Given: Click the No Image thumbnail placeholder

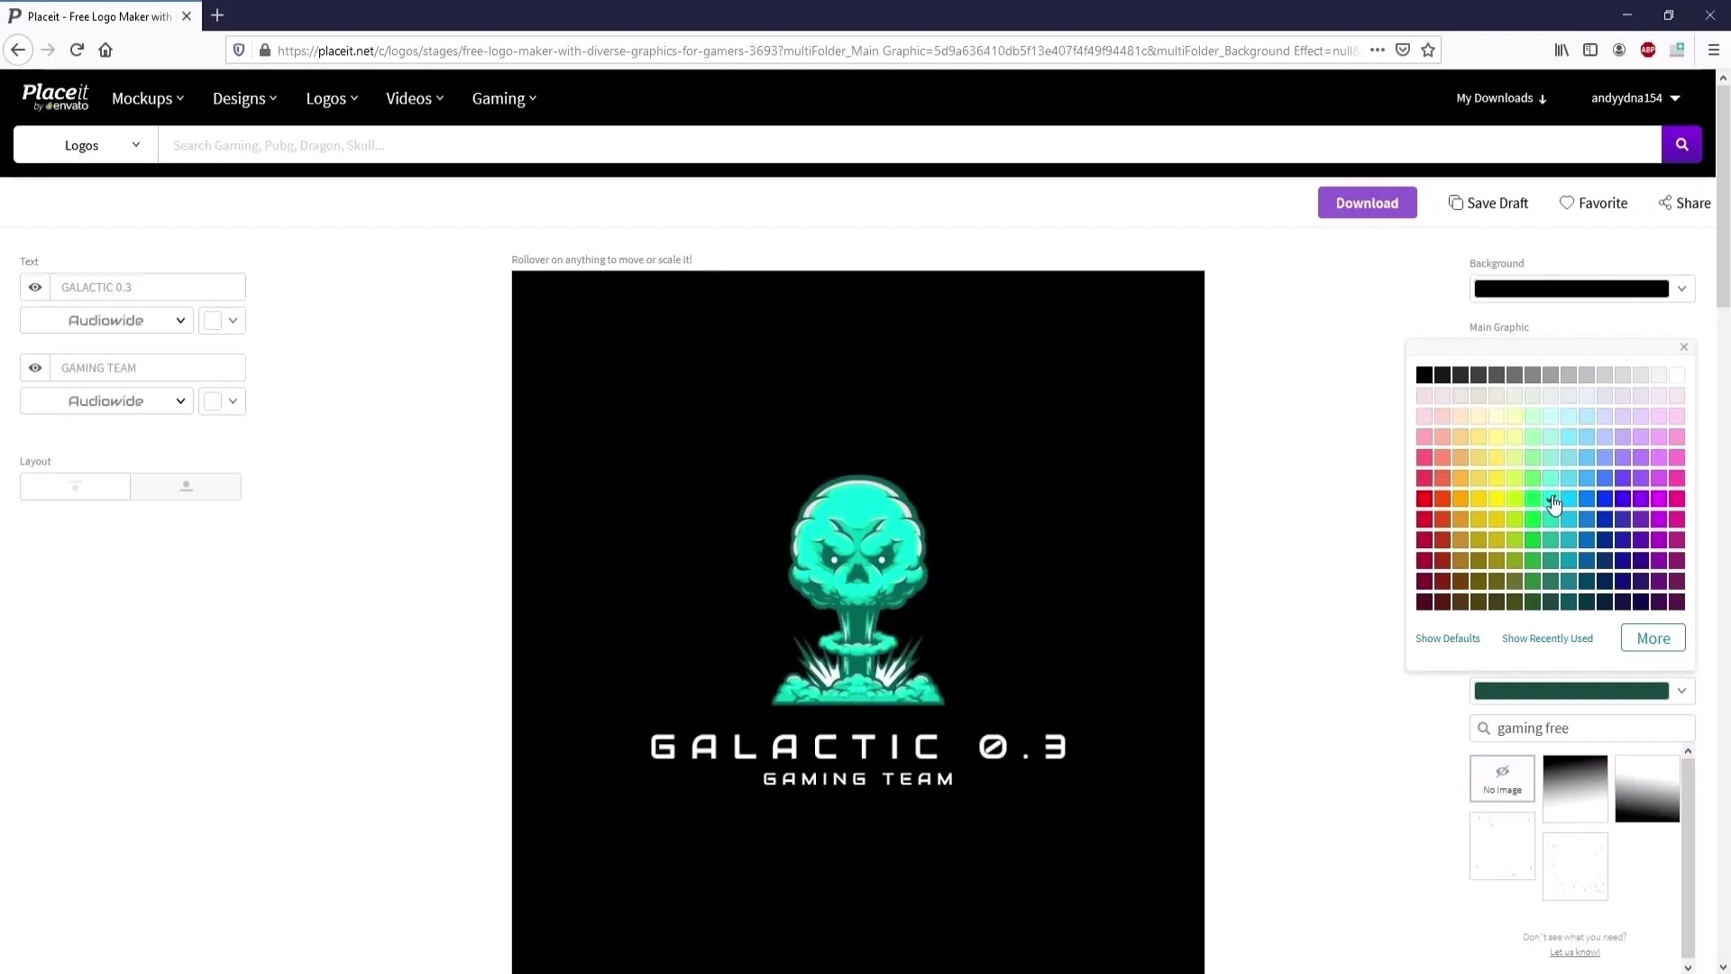Looking at the screenshot, I should (1503, 777).
